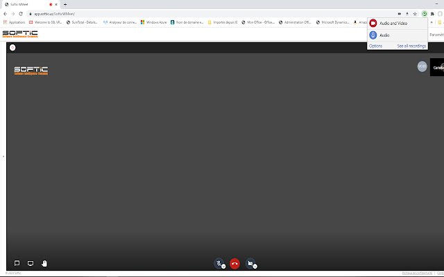Toggle the muted microphone button
This screenshot has width=444, height=277.
[219, 263]
